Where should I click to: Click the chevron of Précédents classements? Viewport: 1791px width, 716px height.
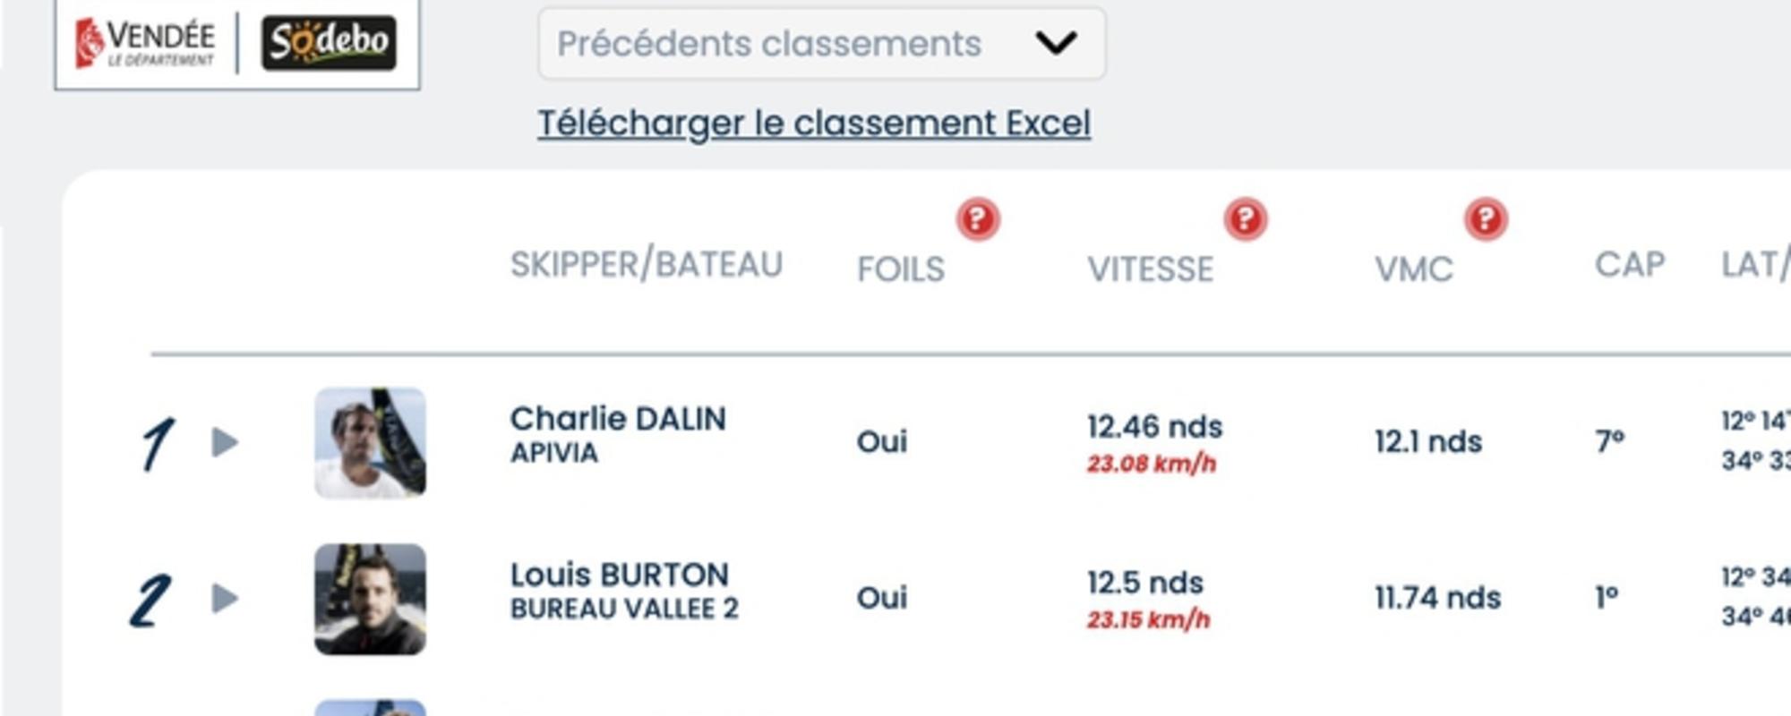click(1056, 42)
